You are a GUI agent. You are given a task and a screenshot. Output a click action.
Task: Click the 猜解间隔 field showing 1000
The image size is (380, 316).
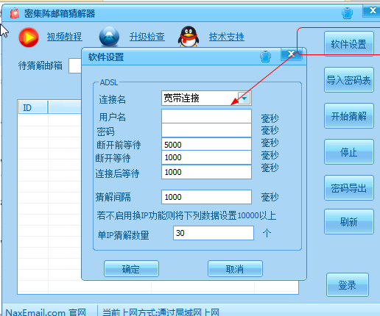(x=206, y=197)
